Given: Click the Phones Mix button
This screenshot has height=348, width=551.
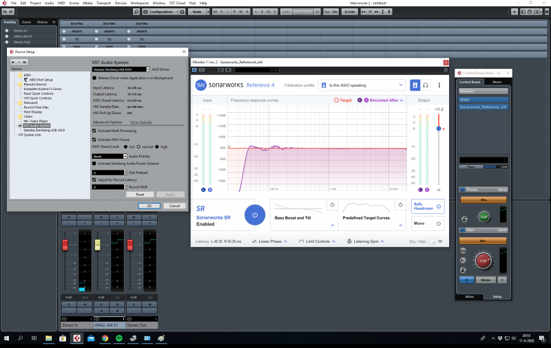Looking at the screenshot, I should pos(484,199).
